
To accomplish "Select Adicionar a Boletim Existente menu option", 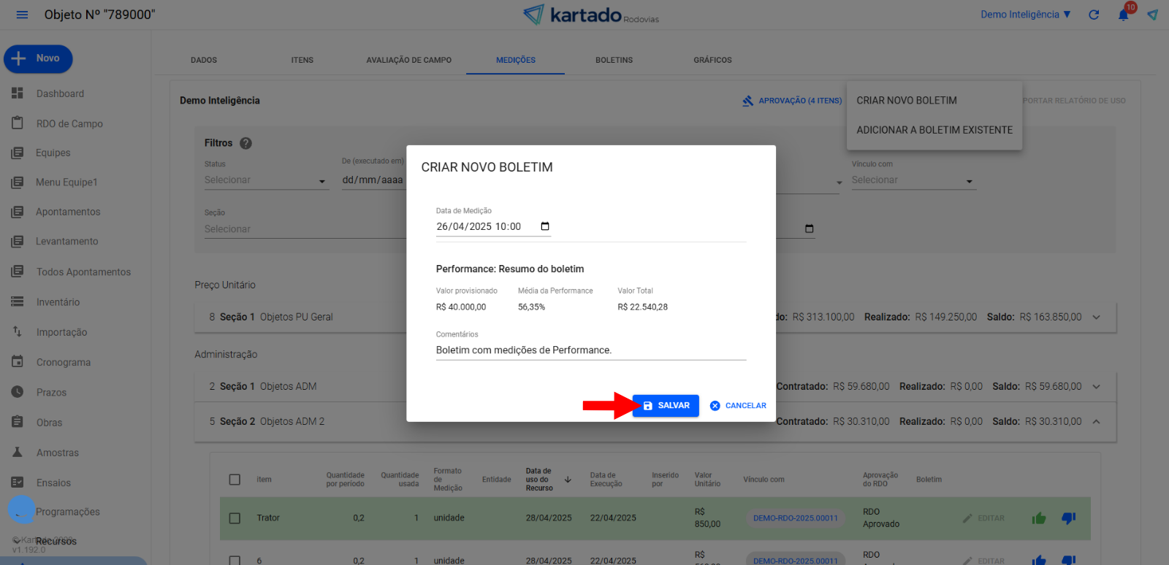I will coord(934,130).
